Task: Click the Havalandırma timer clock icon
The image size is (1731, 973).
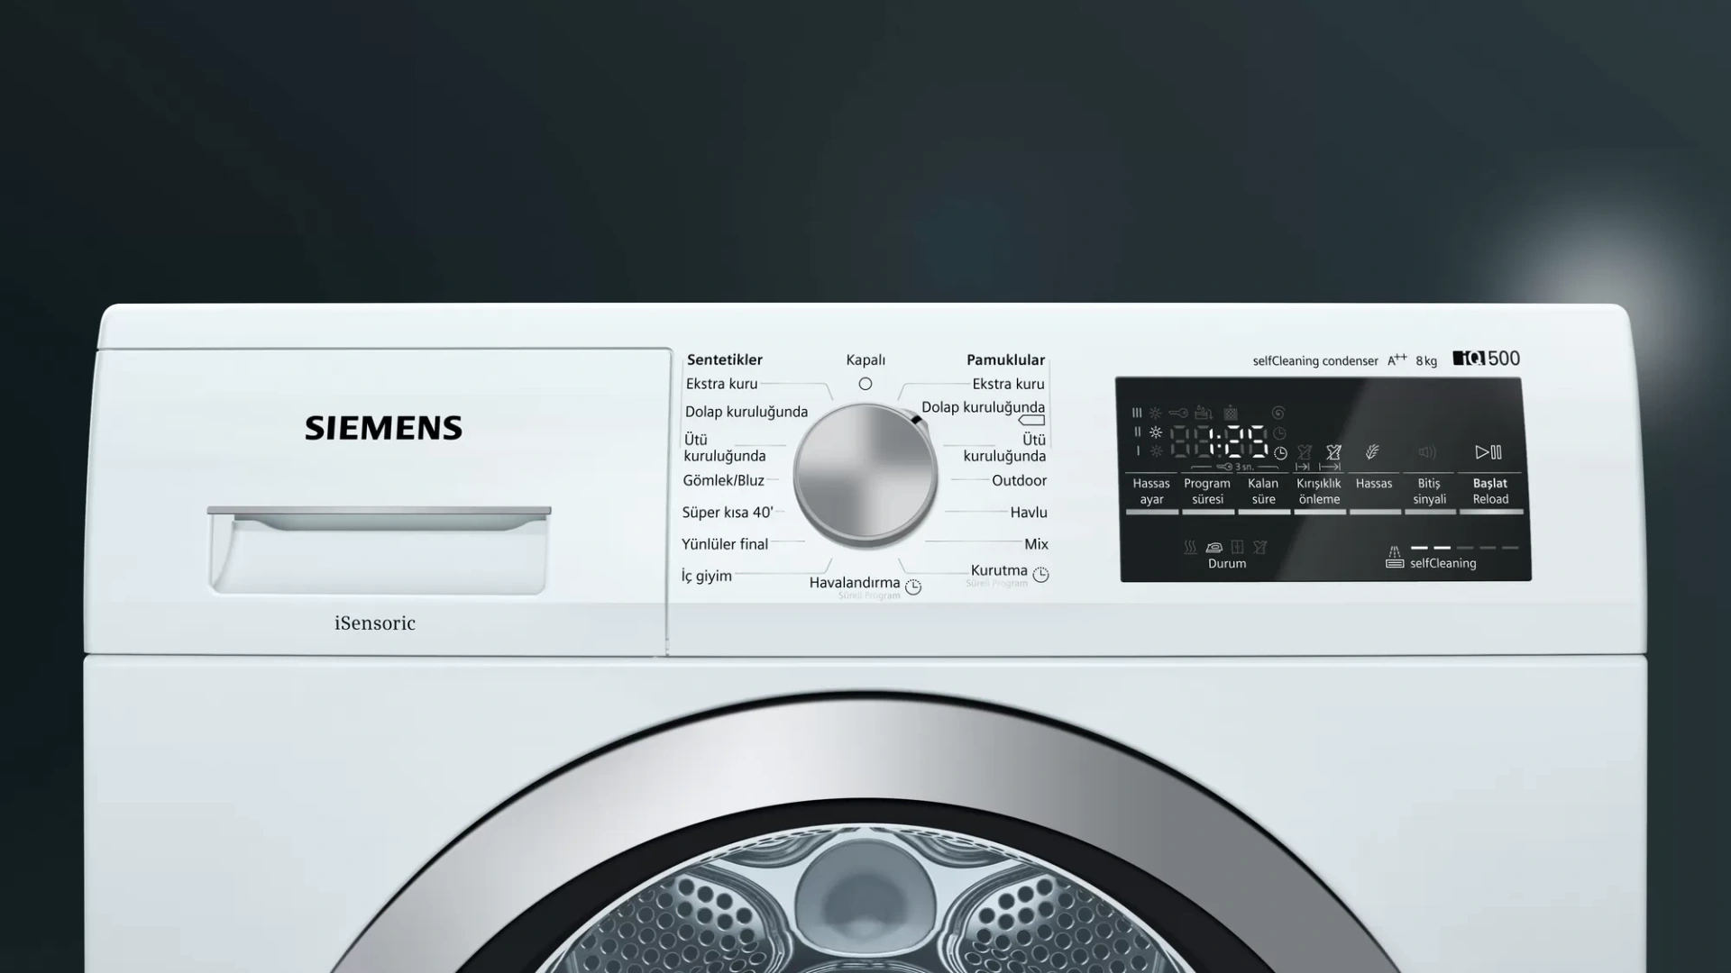Action: point(913,587)
